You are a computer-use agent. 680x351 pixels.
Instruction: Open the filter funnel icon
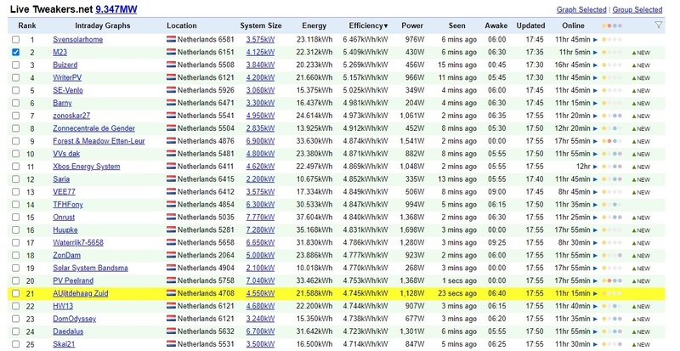[658, 25]
